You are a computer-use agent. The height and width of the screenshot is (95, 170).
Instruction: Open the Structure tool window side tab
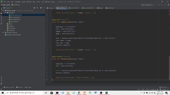tap(1, 20)
